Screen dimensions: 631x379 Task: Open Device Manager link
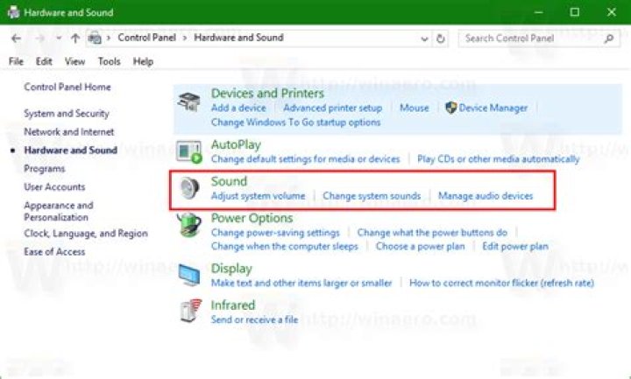(493, 109)
